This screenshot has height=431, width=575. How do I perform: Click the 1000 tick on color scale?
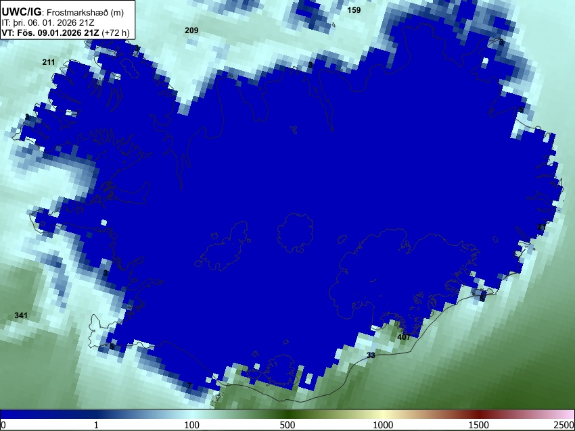pos(383,425)
